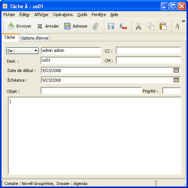
Task: Click the paperclip attach file icon
Action: pyautogui.click(x=95, y=26)
